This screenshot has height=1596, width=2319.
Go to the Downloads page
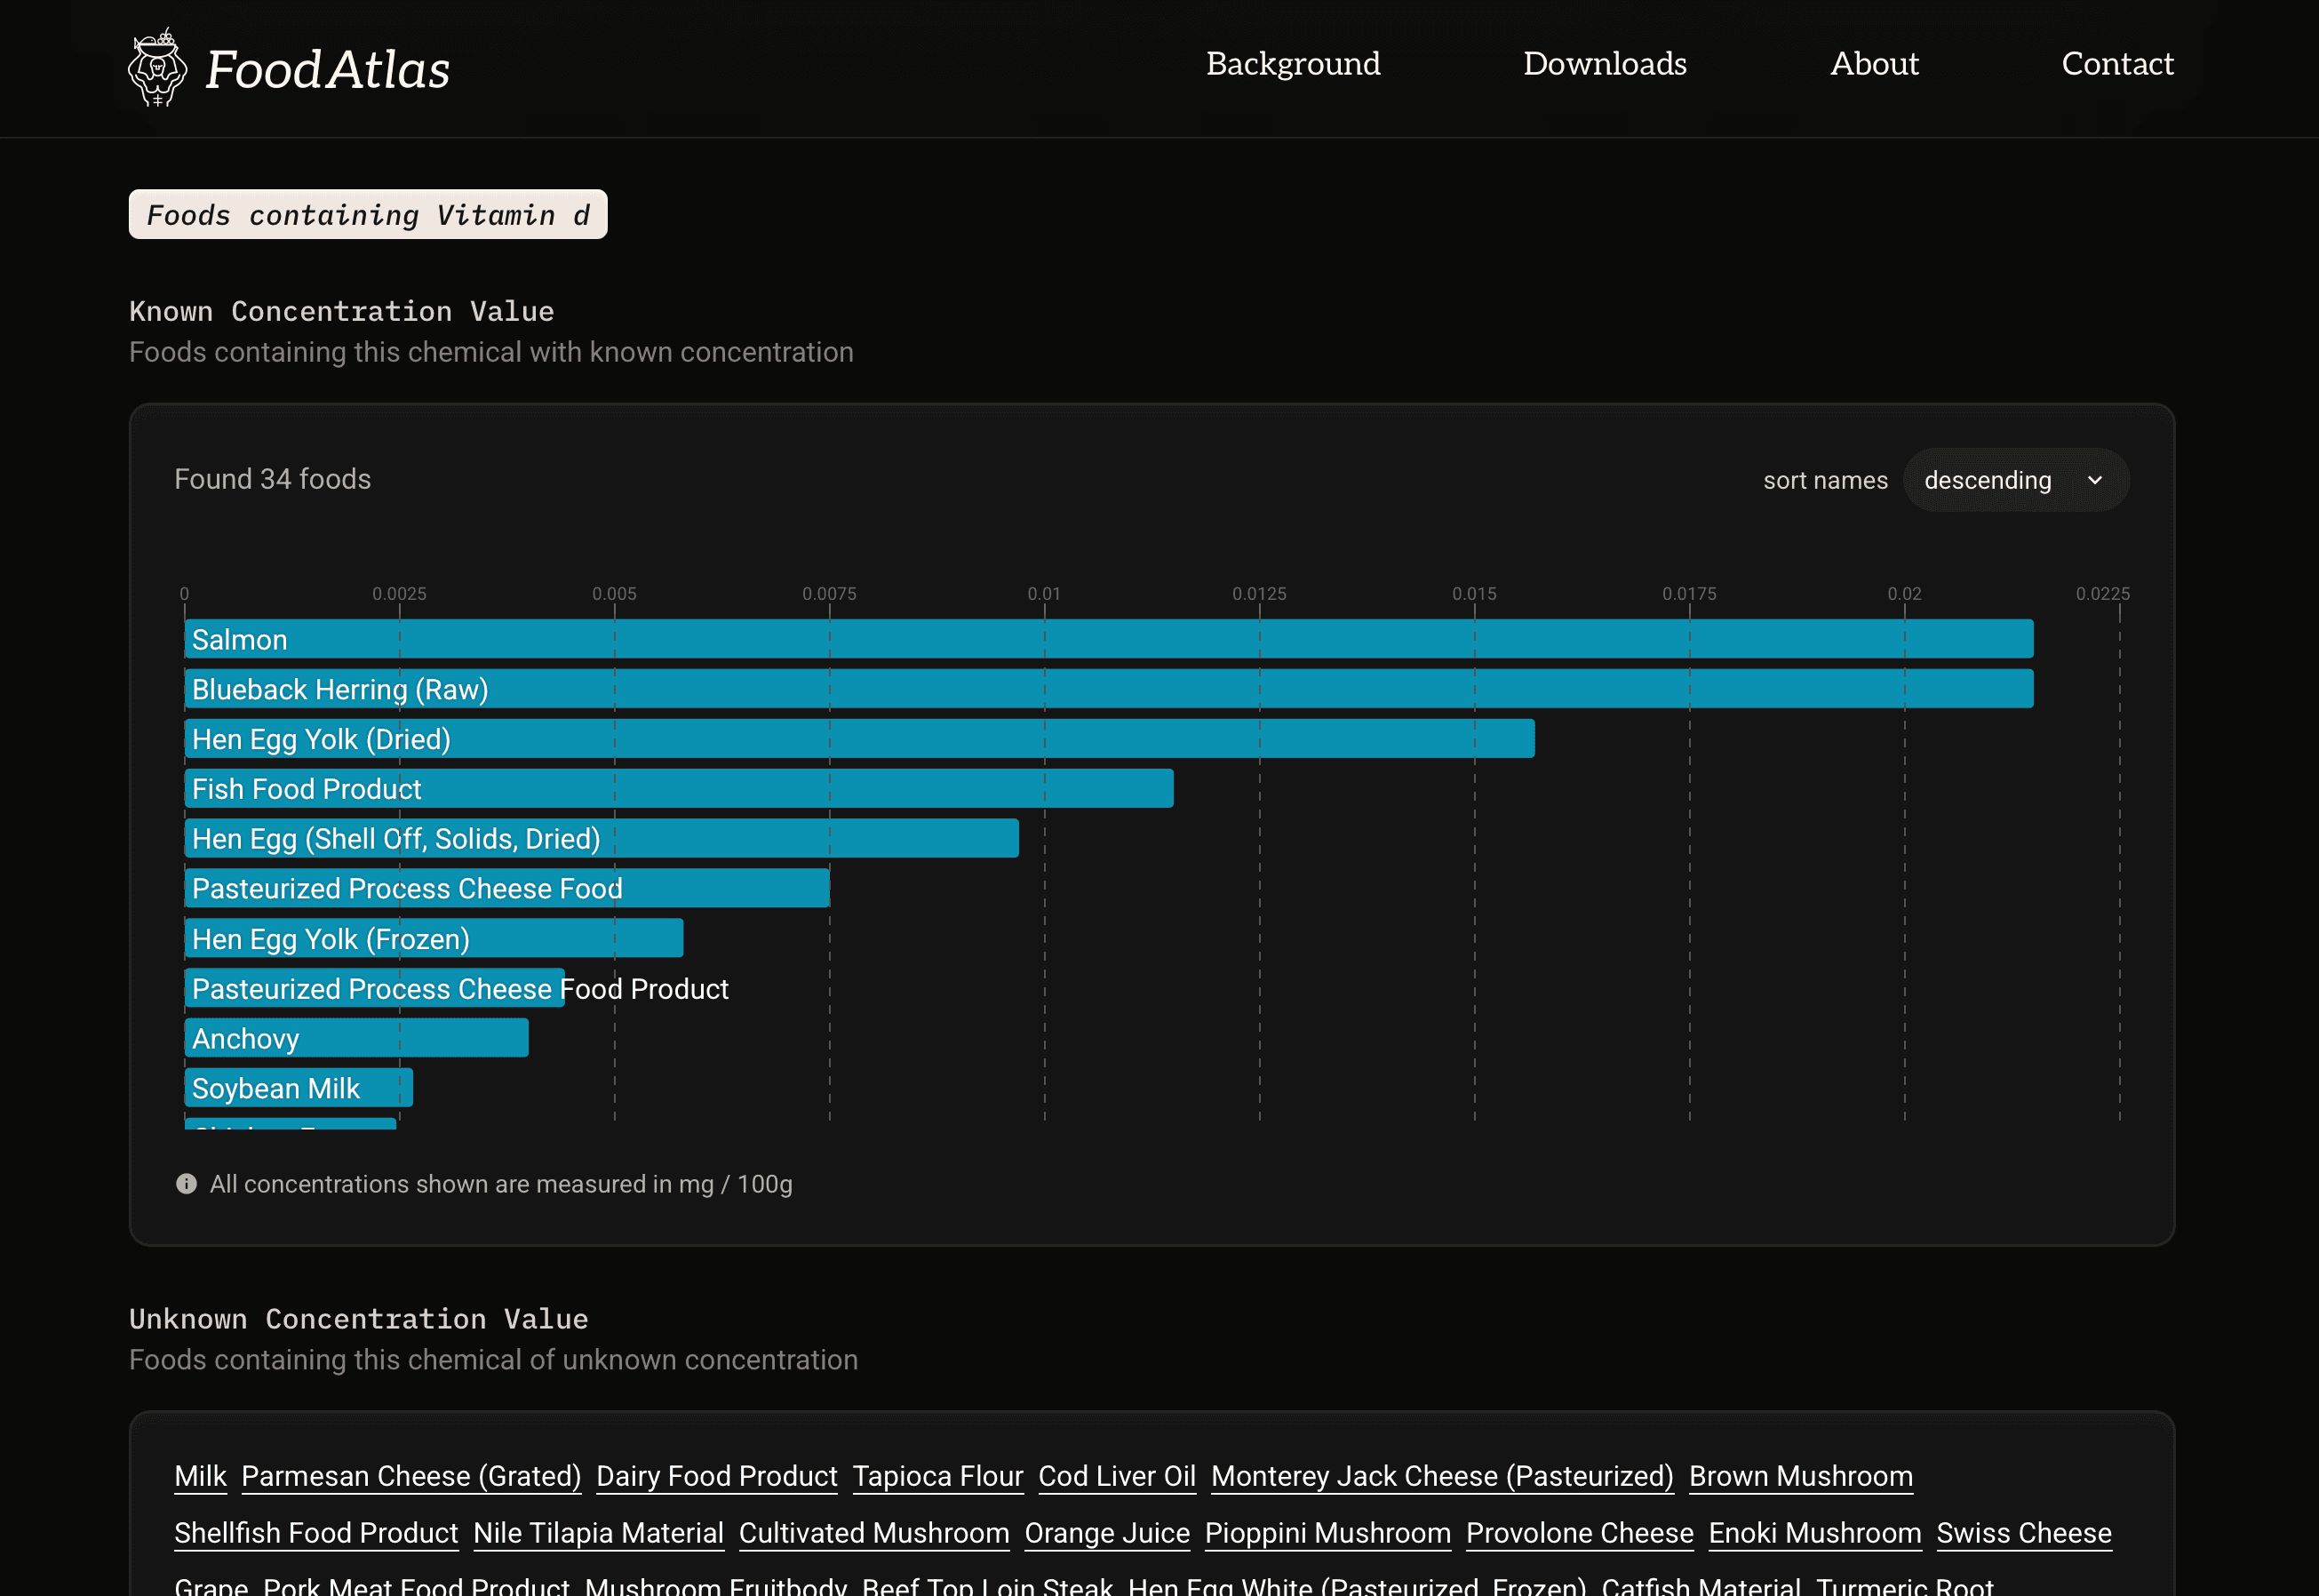point(1605,64)
